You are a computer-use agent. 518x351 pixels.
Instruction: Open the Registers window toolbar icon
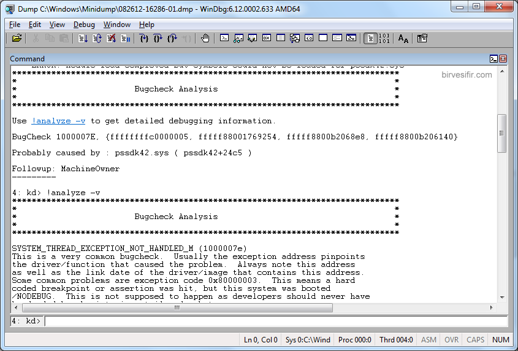coord(267,39)
